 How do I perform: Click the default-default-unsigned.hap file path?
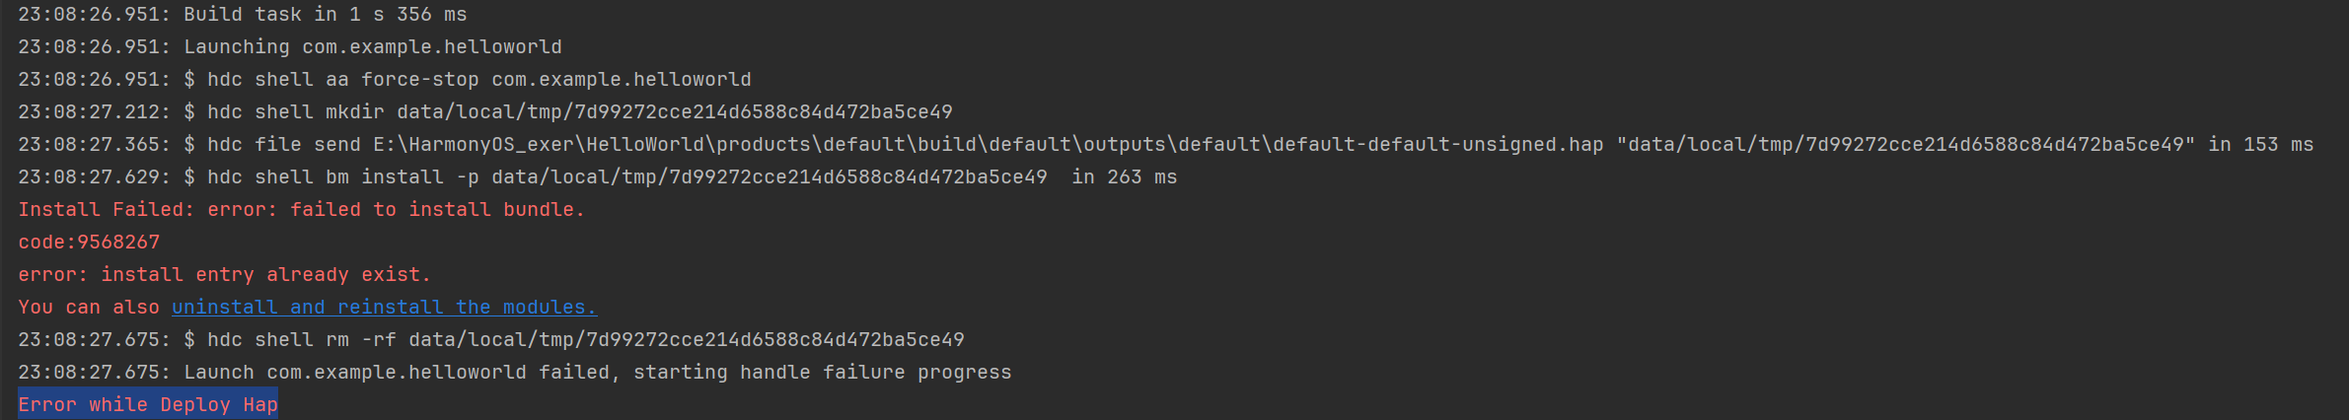[989, 144]
